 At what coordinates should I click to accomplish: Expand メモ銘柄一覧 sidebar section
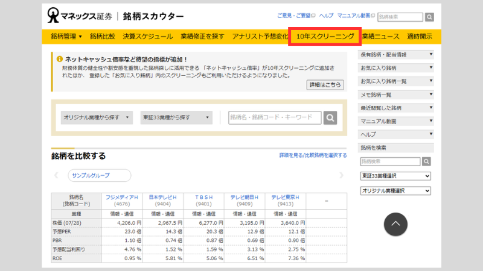(x=396, y=95)
